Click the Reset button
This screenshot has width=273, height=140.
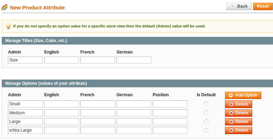pyautogui.click(x=263, y=7)
